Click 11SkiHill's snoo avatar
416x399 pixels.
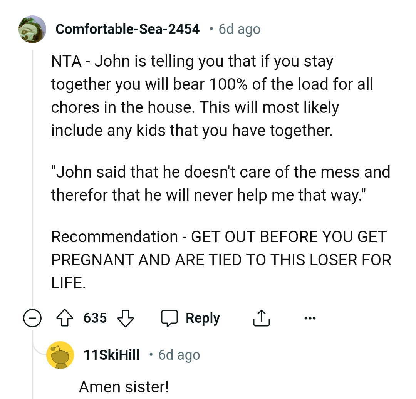60,355
